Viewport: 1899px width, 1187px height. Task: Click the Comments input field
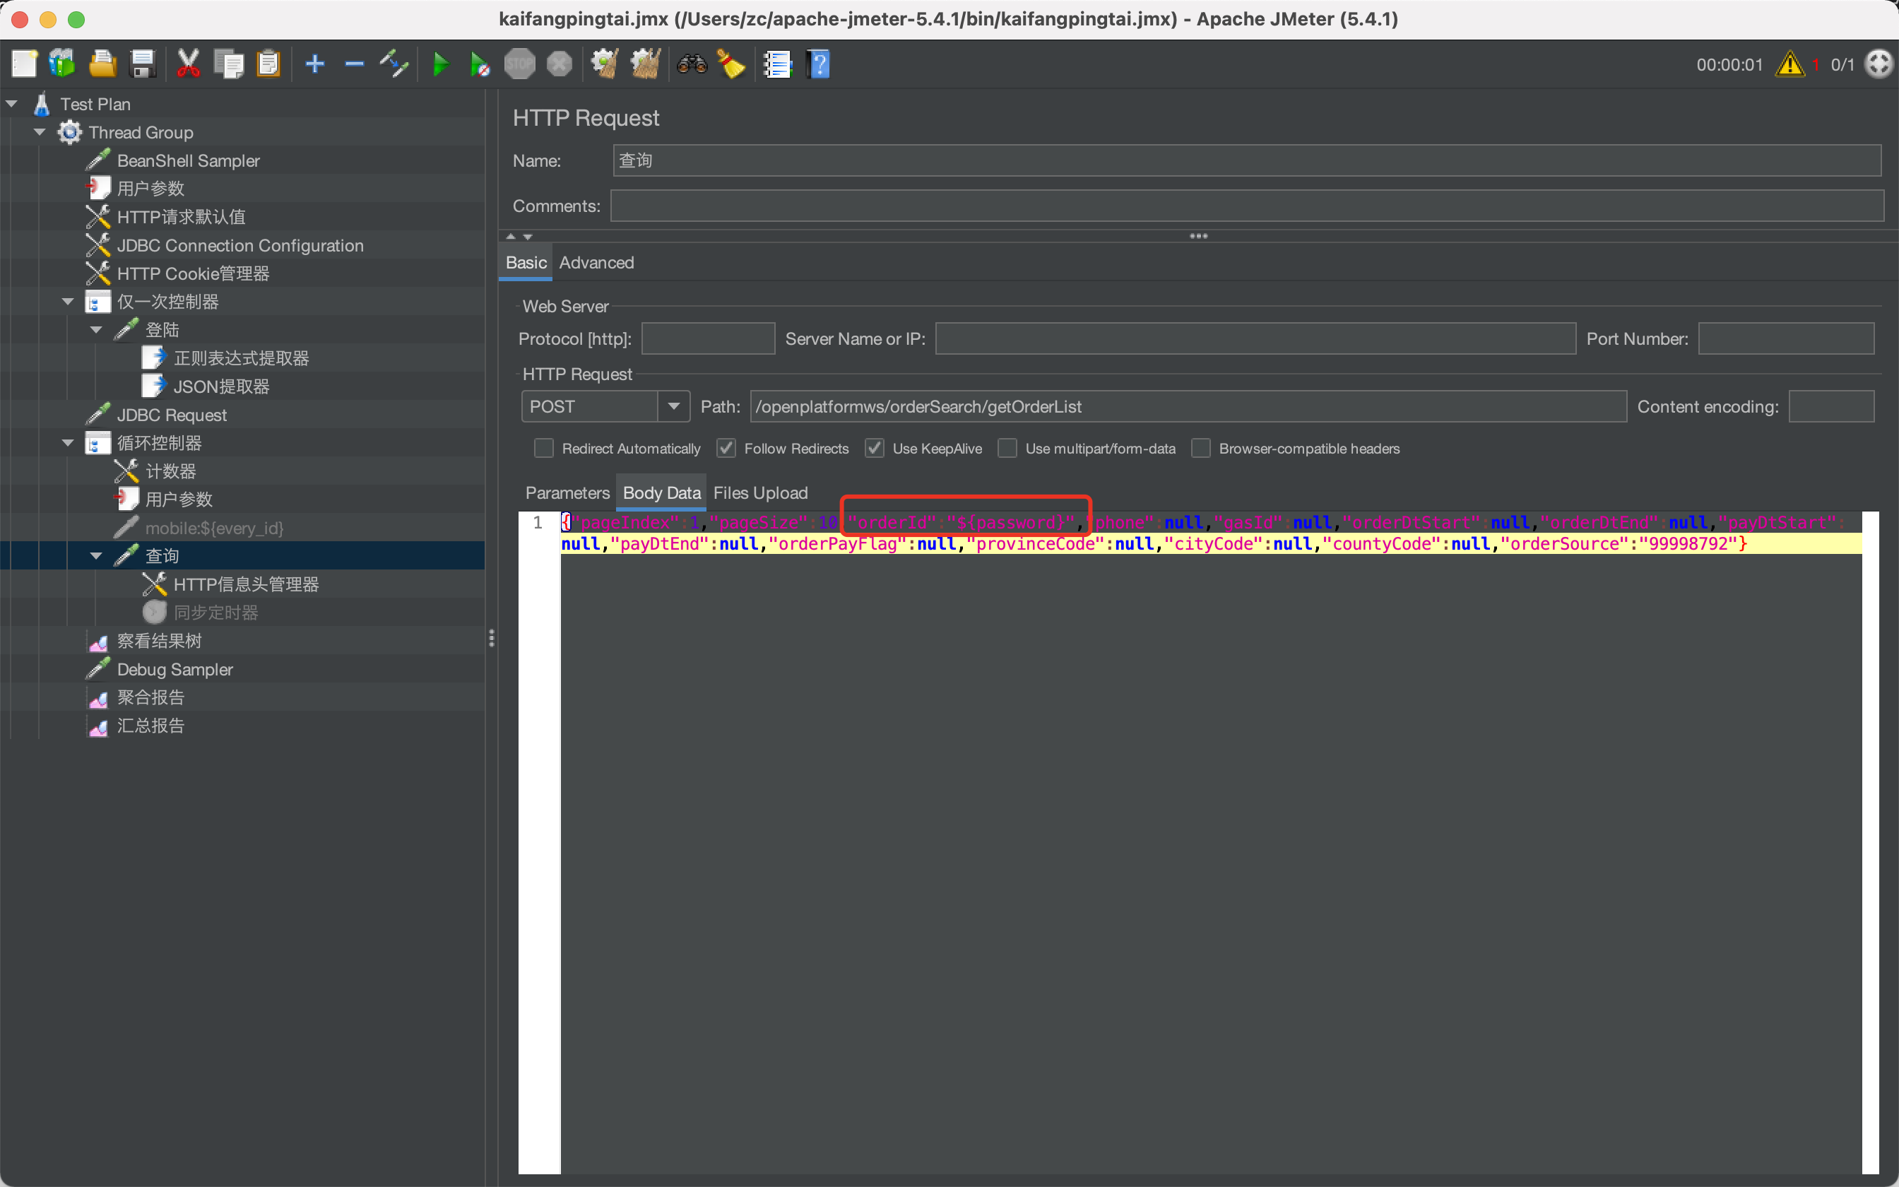click(x=1247, y=206)
